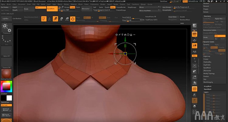Click the gizmo reset orientation icon
The image size is (228, 122).
[x=128, y=35]
